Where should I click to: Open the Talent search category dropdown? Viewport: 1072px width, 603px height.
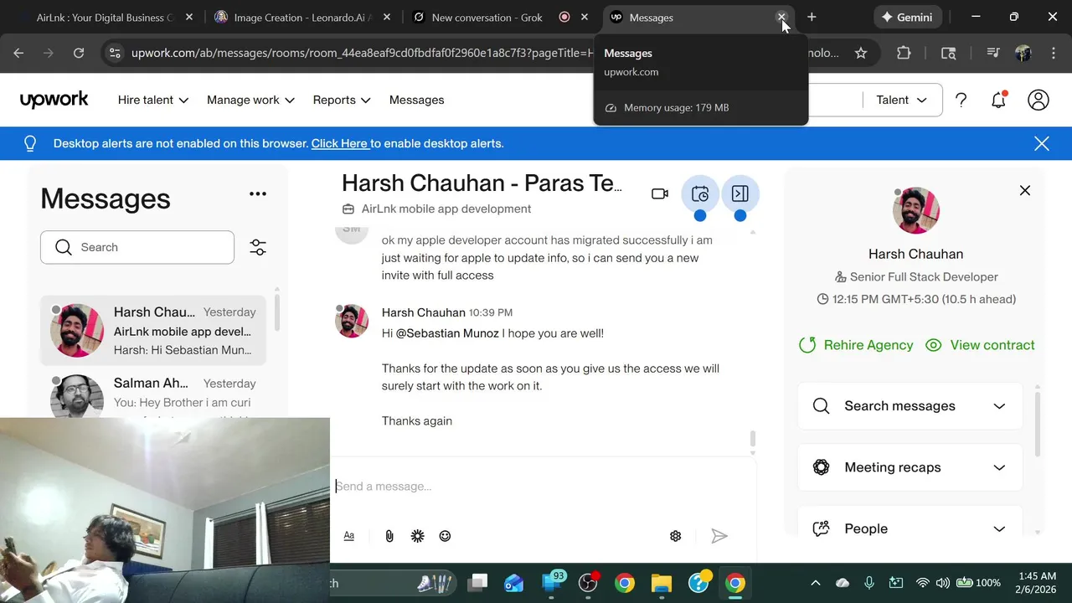[x=901, y=100]
